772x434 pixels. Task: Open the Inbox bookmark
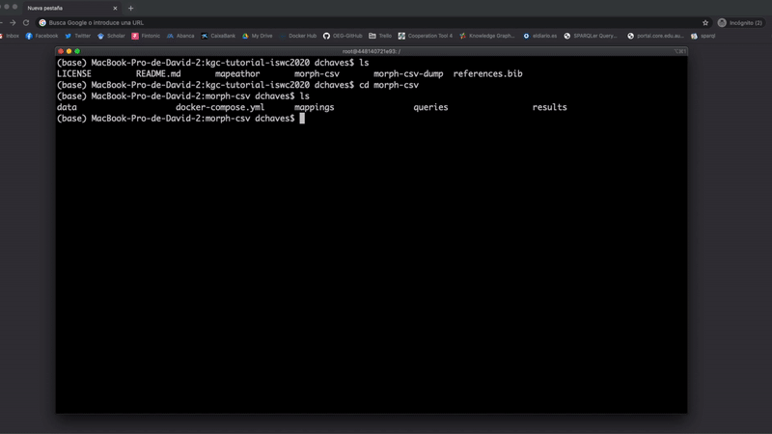[x=9, y=36]
